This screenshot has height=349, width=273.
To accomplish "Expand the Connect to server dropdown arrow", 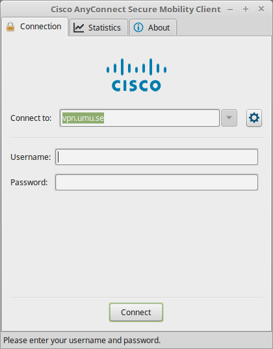I will tap(229, 118).
